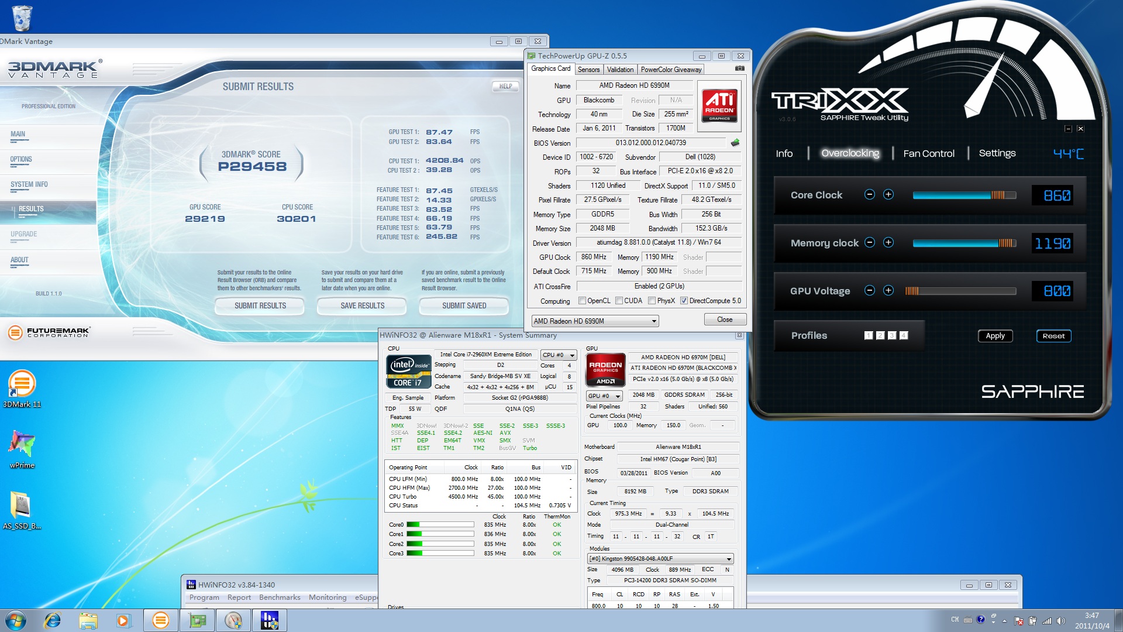Decrease GPU Voltage with minus icon
Image resolution: width=1123 pixels, height=632 pixels.
870,290
